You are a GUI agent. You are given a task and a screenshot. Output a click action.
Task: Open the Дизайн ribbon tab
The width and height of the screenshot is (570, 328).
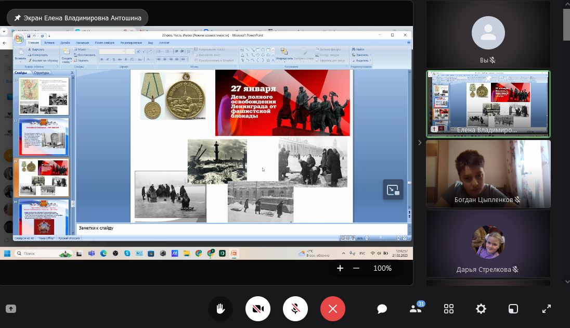click(x=65, y=43)
